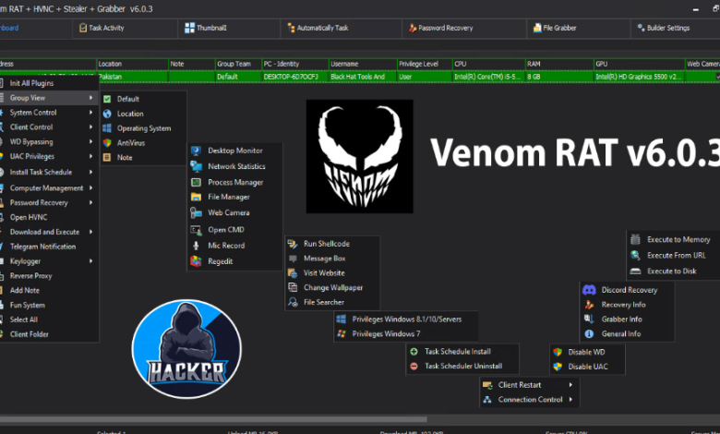The image size is (720, 434).
Task: Click the Disable WD shield icon
Action: pos(558,352)
